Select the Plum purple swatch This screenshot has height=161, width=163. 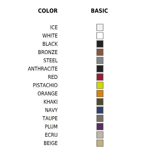point(100,127)
